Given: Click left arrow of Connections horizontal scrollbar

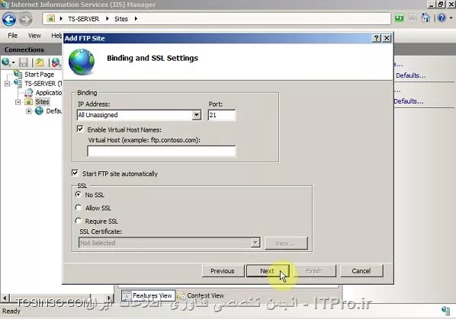Looking at the screenshot, I should tap(5, 298).
